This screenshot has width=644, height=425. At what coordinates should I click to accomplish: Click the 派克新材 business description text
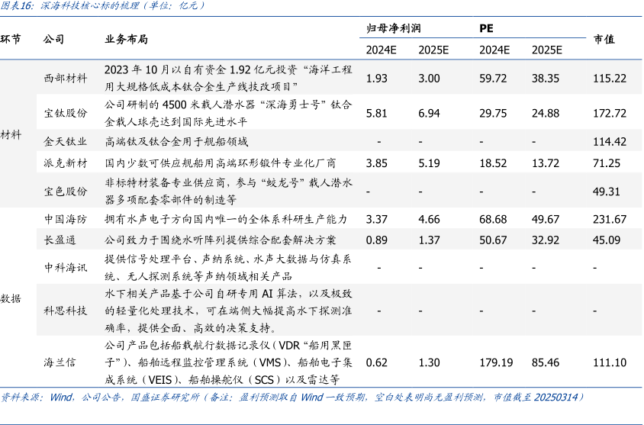221,163
